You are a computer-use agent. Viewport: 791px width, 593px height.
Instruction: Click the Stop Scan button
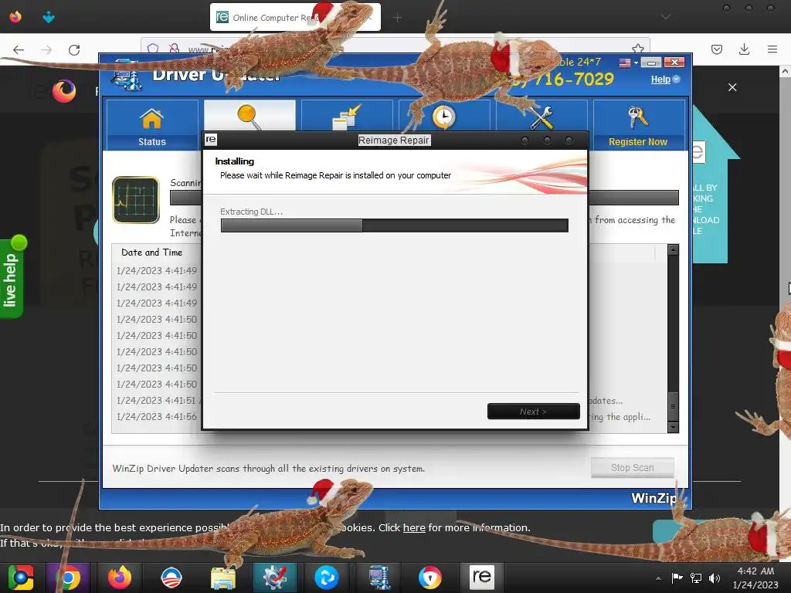pyautogui.click(x=632, y=467)
